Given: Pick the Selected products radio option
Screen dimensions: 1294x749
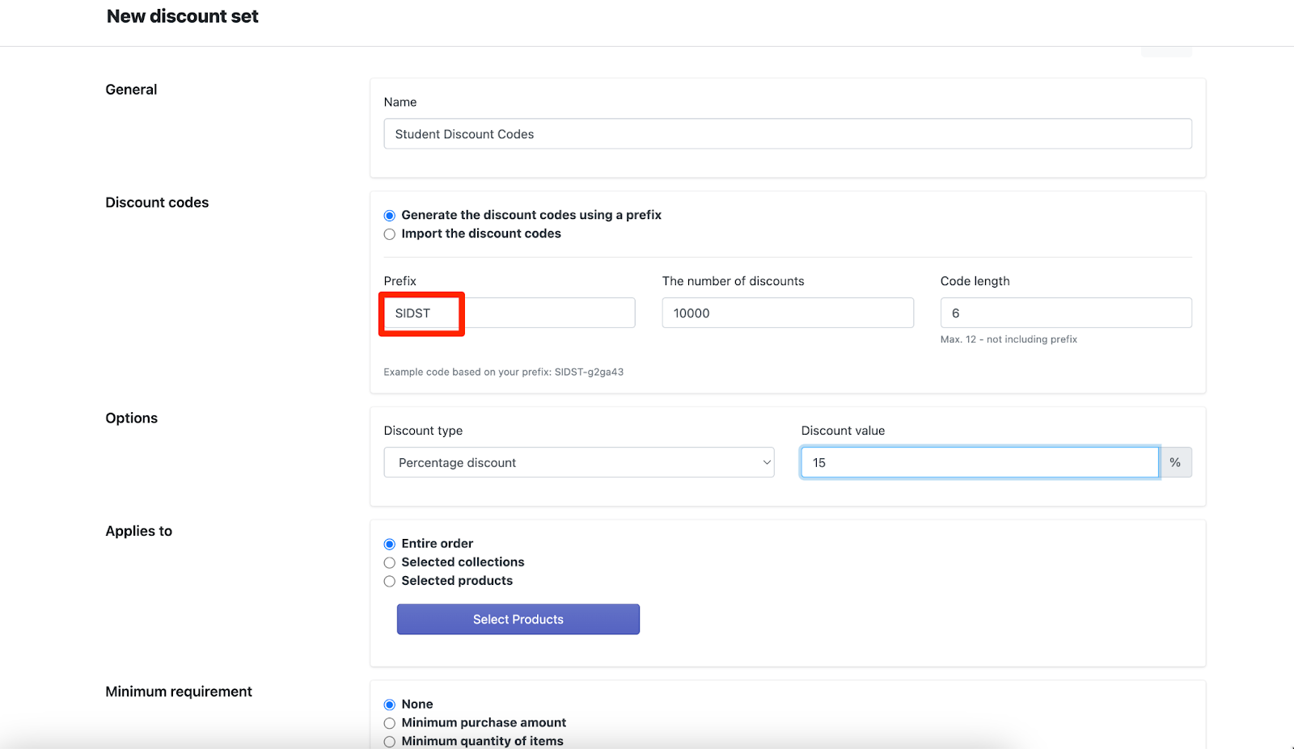Looking at the screenshot, I should pos(390,582).
